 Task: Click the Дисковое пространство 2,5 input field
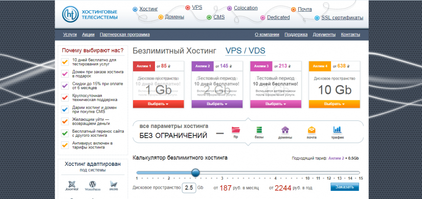[189, 188]
